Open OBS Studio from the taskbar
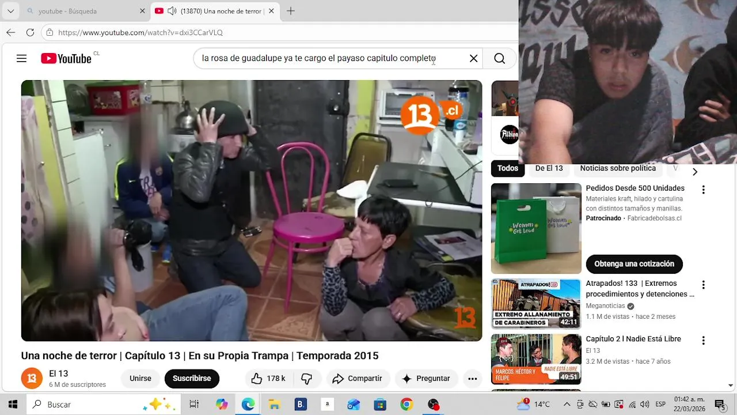The width and height of the screenshot is (737, 415). coord(433,405)
